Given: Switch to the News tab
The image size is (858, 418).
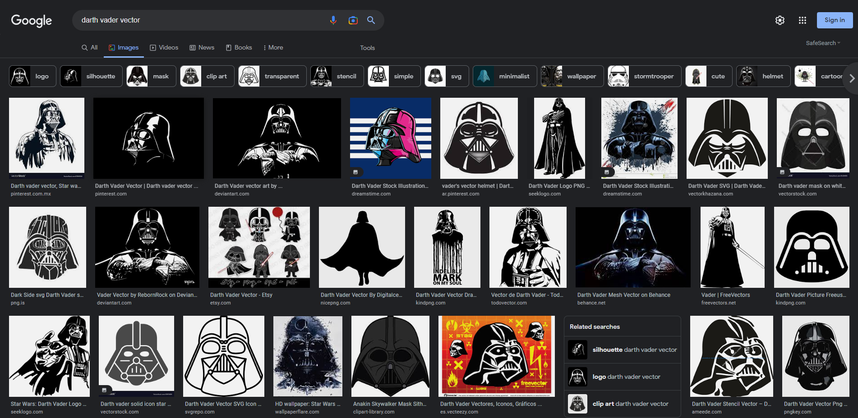Looking at the screenshot, I should pyautogui.click(x=202, y=47).
